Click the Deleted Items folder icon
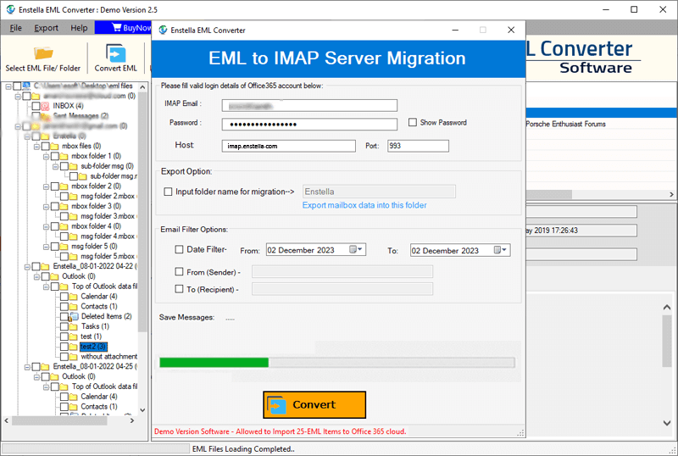The width and height of the screenshot is (678, 456). 74,317
